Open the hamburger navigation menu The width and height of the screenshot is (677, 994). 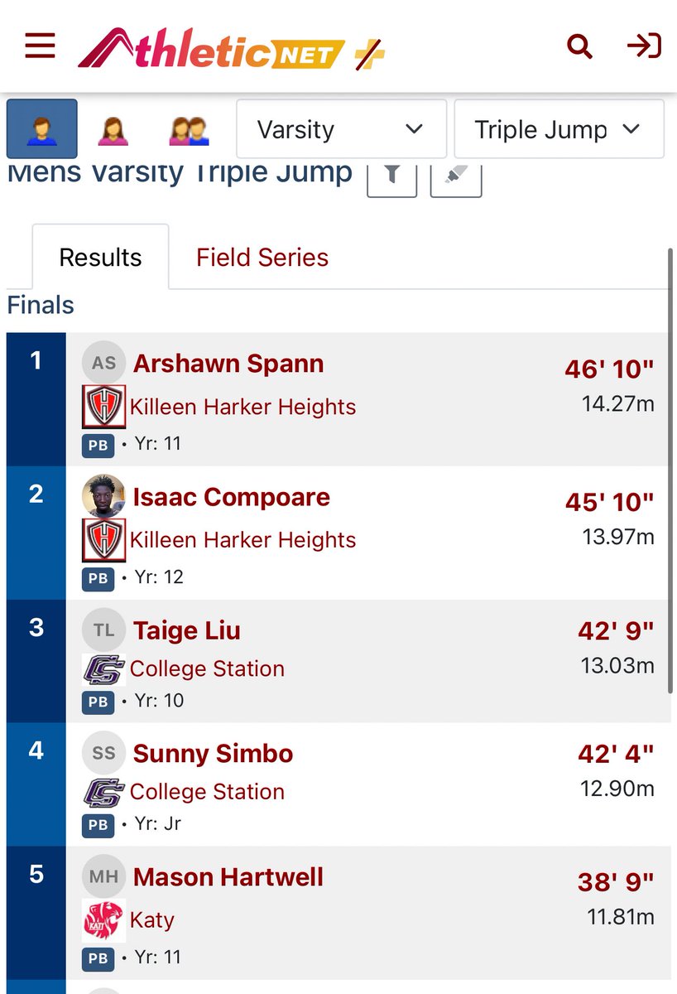(x=40, y=46)
